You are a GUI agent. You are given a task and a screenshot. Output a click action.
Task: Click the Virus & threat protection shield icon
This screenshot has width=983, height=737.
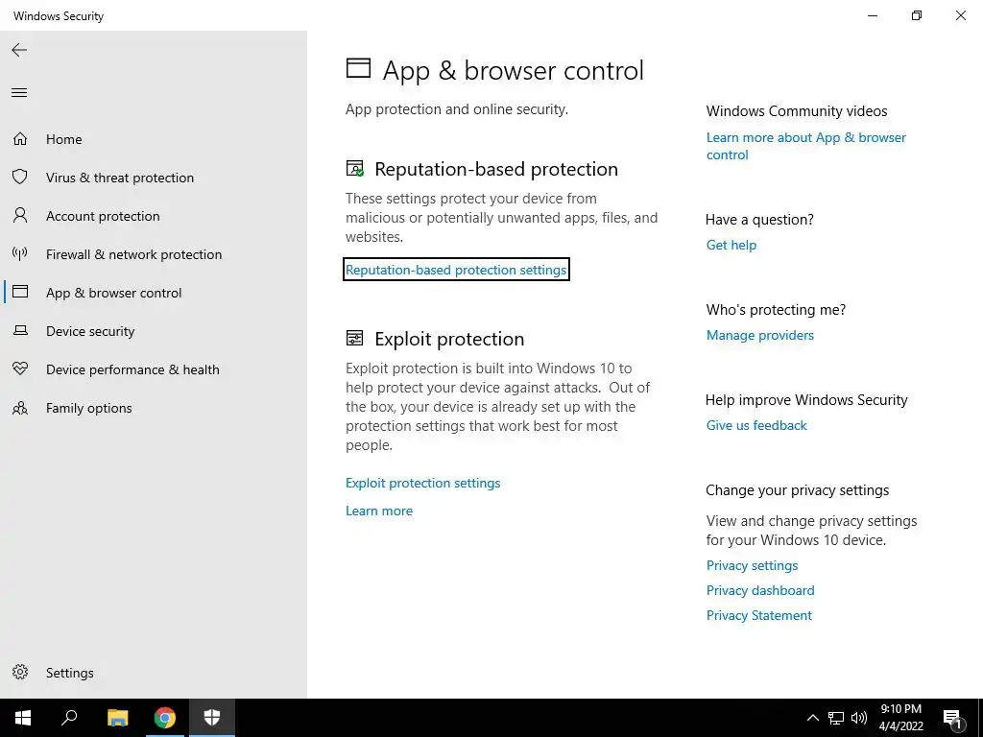[20, 177]
